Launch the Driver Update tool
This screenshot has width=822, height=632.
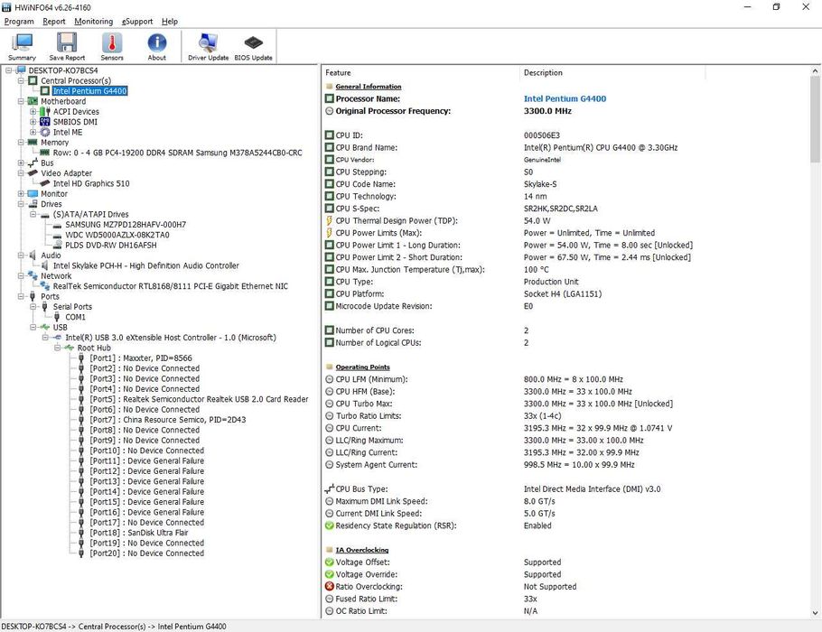208,47
